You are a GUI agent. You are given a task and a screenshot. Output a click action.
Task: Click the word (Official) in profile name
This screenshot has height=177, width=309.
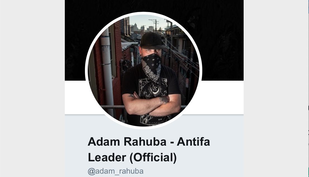(153, 158)
